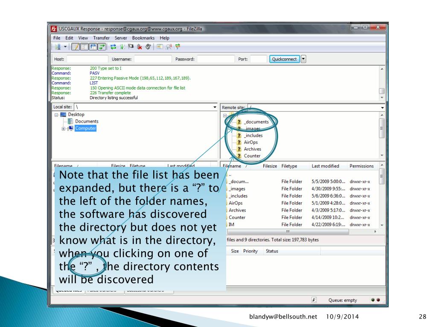437x327 pixels.
Task: Click the Username input field
Action: click(153, 59)
